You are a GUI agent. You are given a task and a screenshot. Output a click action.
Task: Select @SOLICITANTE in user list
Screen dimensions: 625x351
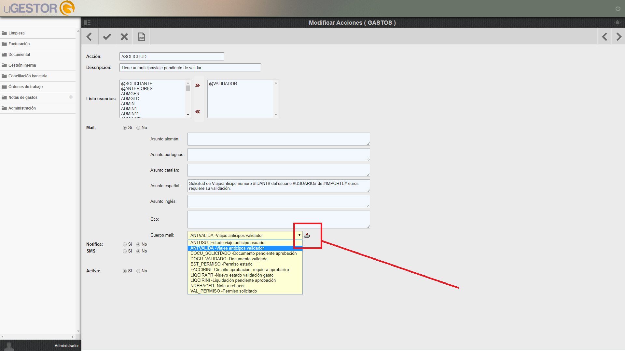tap(137, 84)
